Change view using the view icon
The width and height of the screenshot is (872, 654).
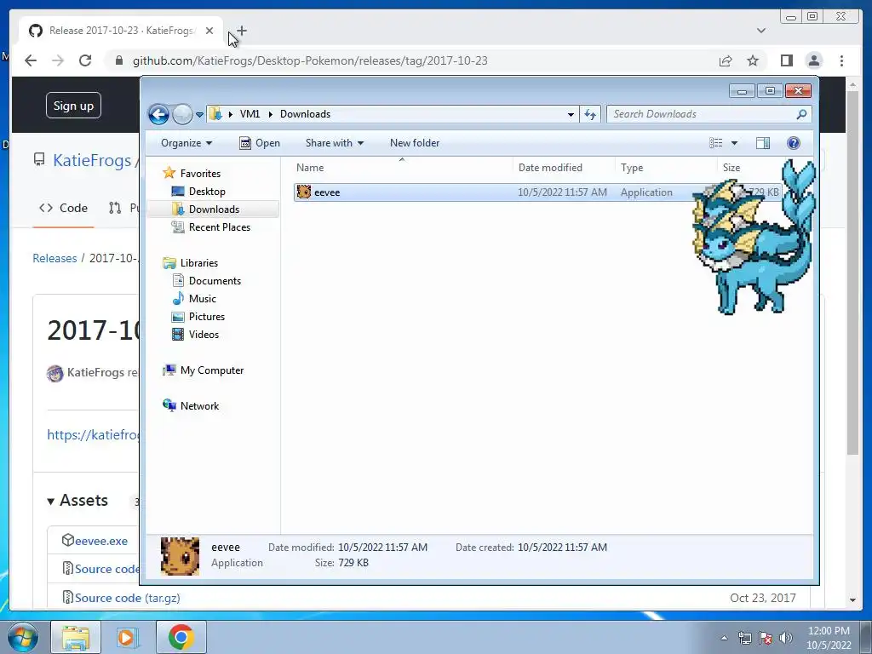(x=716, y=143)
